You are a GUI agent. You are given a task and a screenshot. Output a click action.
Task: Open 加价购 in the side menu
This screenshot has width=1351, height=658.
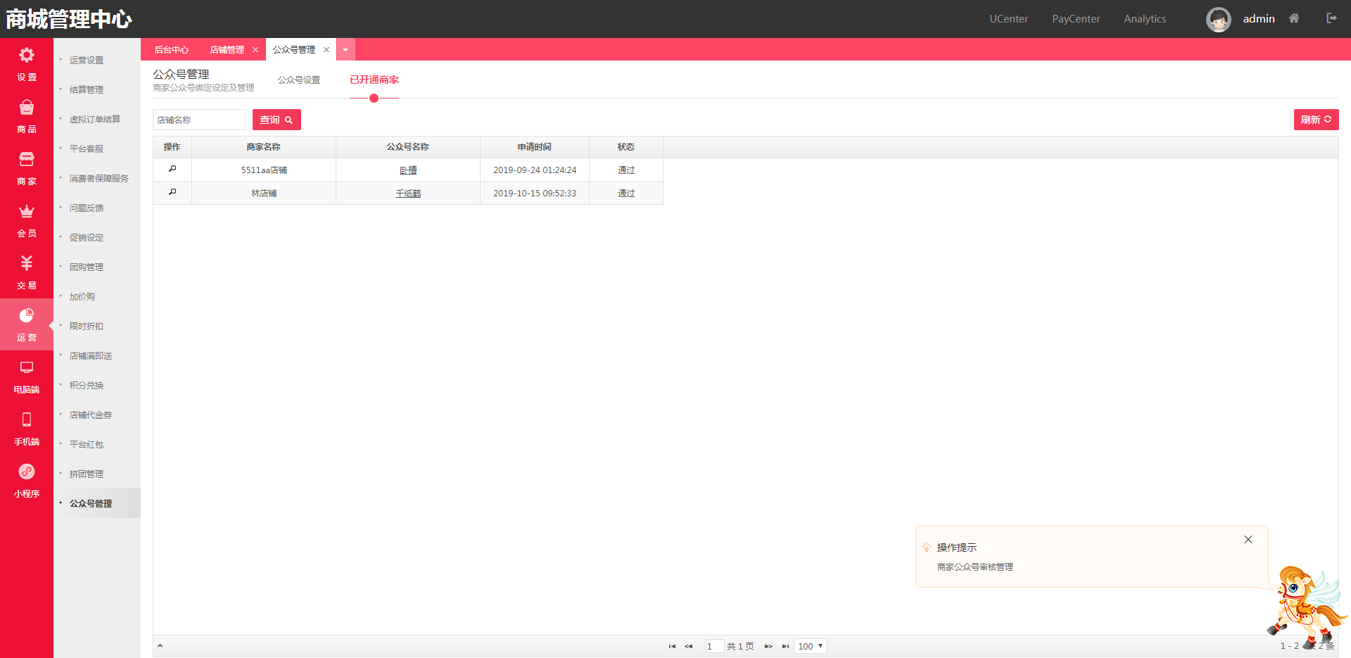click(x=82, y=296)
